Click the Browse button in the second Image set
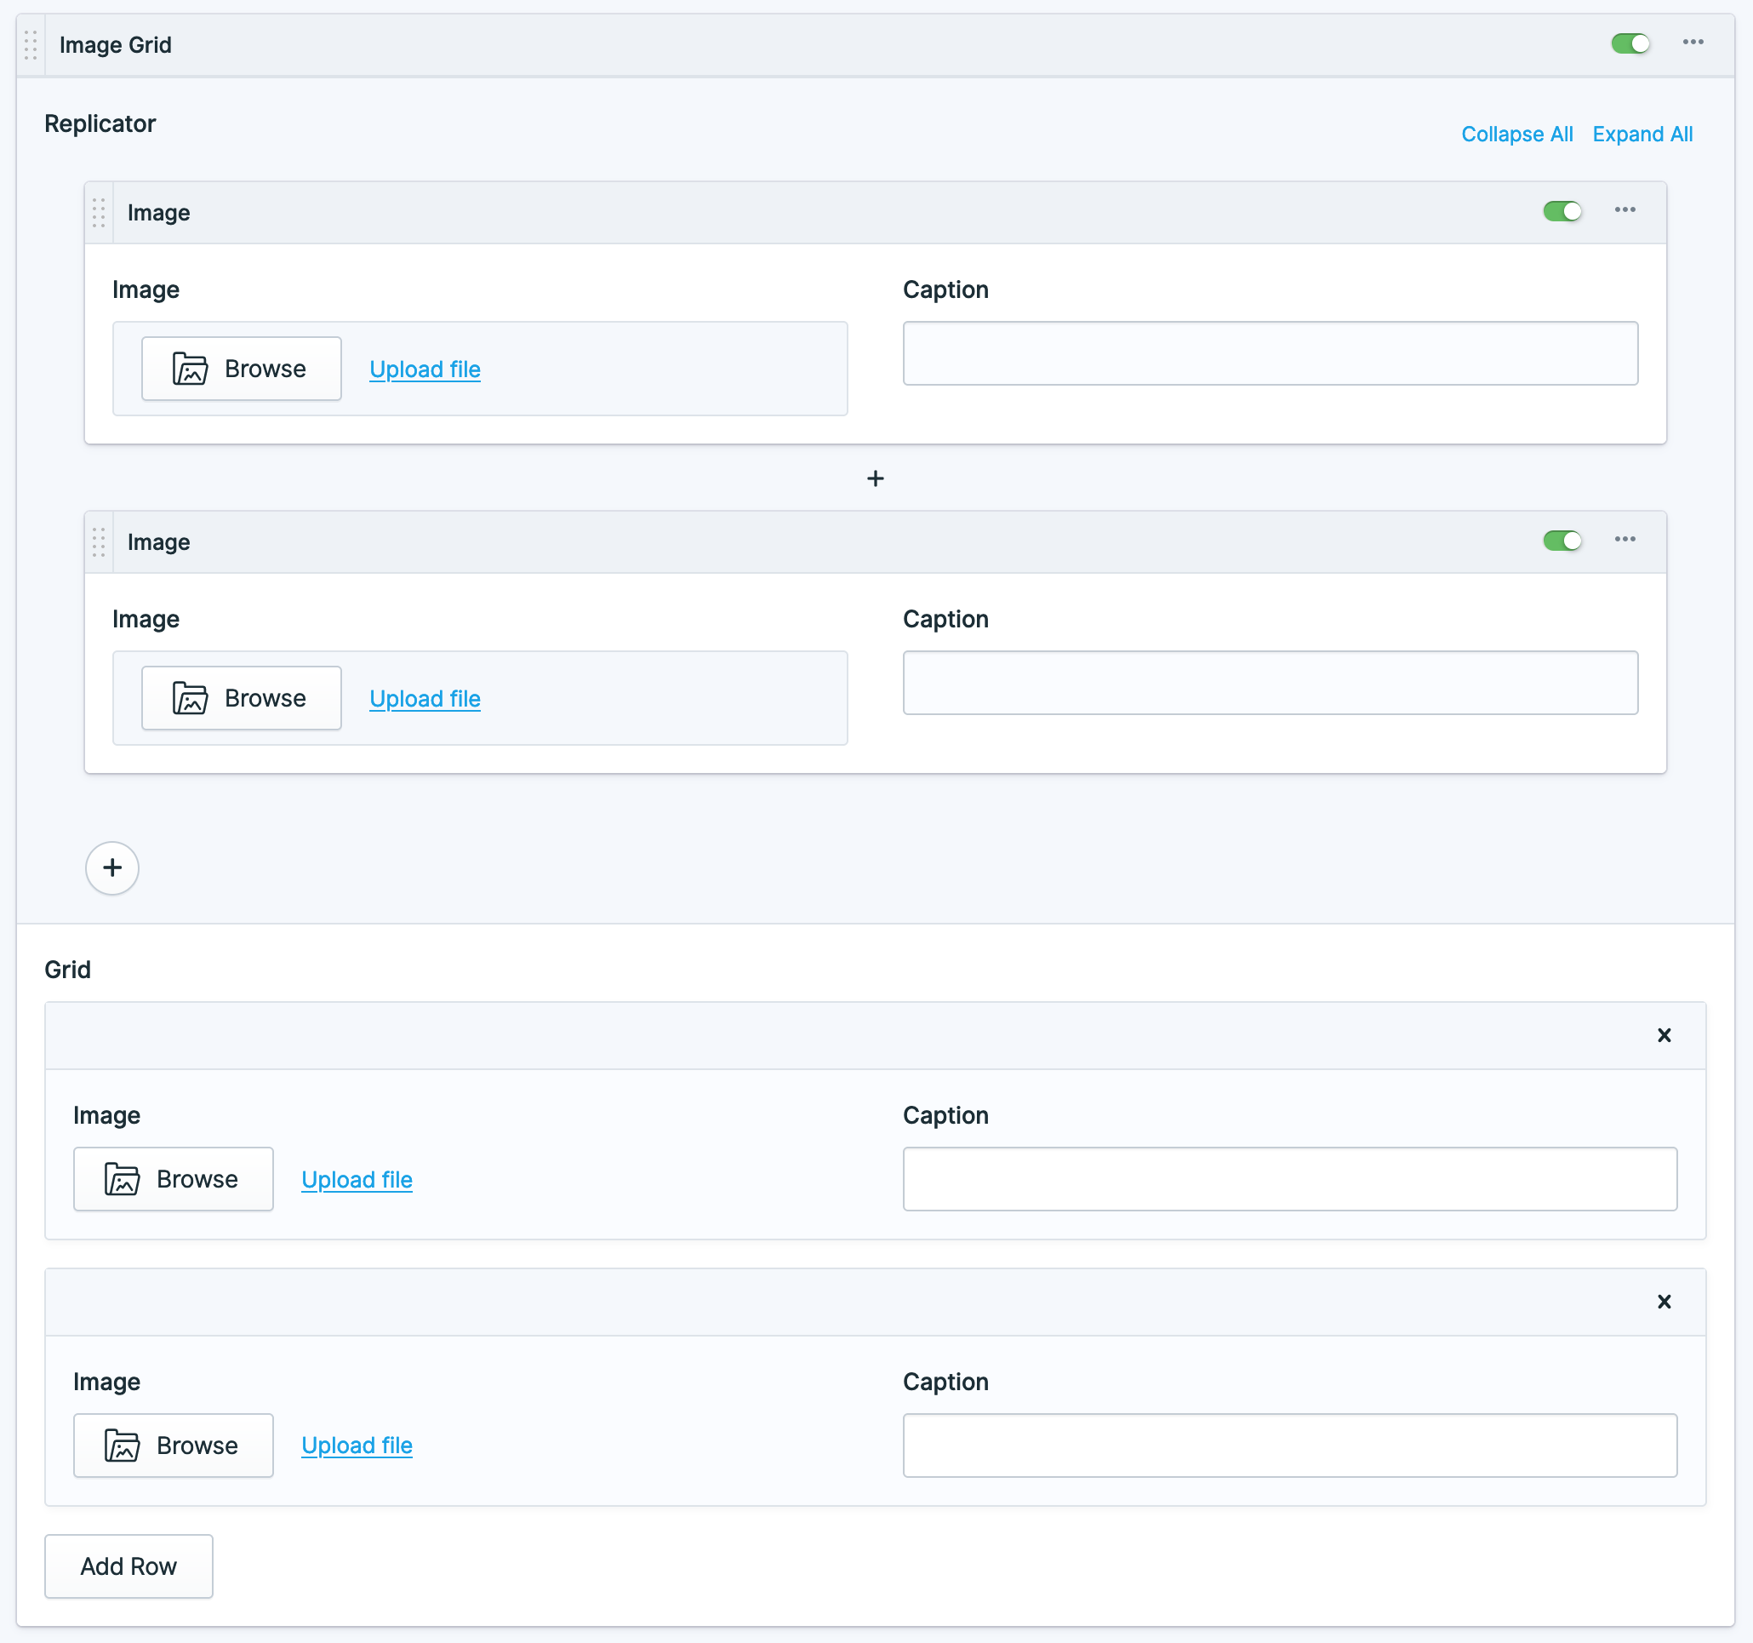 [241, 697]
